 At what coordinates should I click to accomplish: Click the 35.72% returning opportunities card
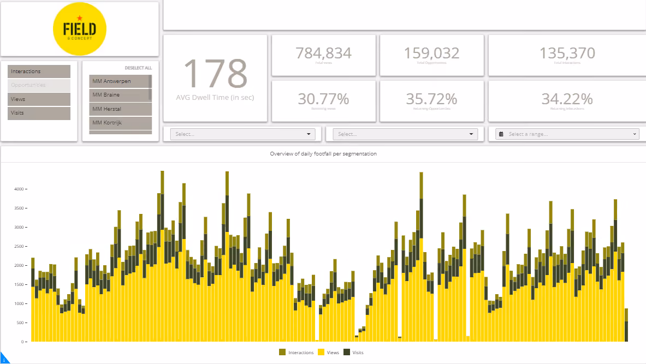[432, 101]
